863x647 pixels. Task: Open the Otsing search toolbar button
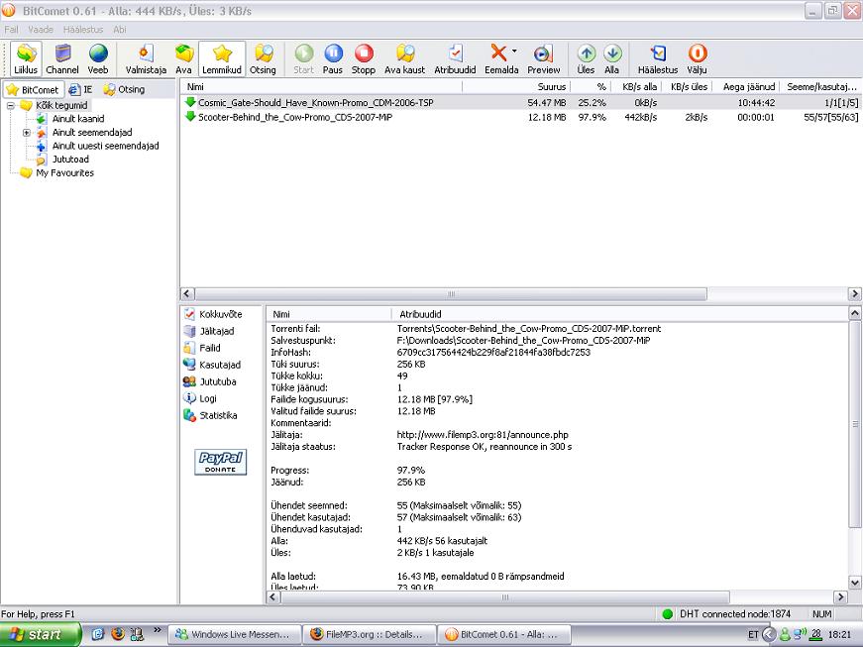pyautogui.click(x=264, y=58)
